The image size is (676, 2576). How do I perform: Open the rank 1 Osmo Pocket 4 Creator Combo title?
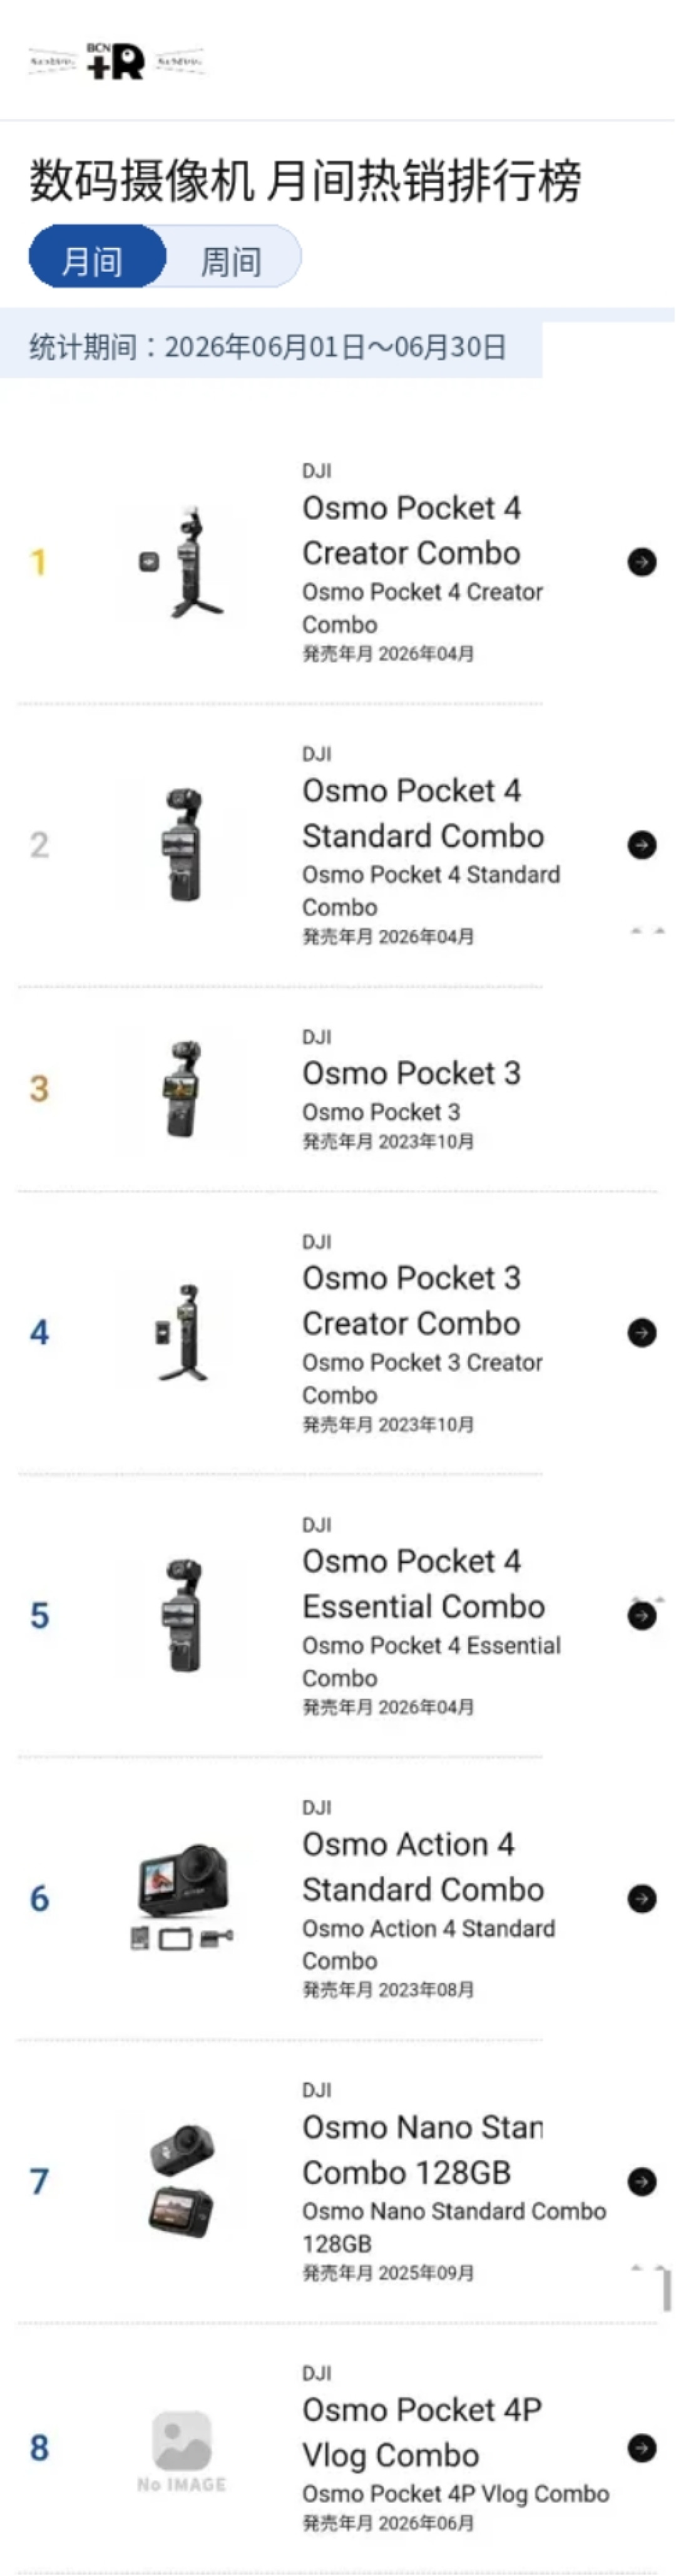(411, 530)
